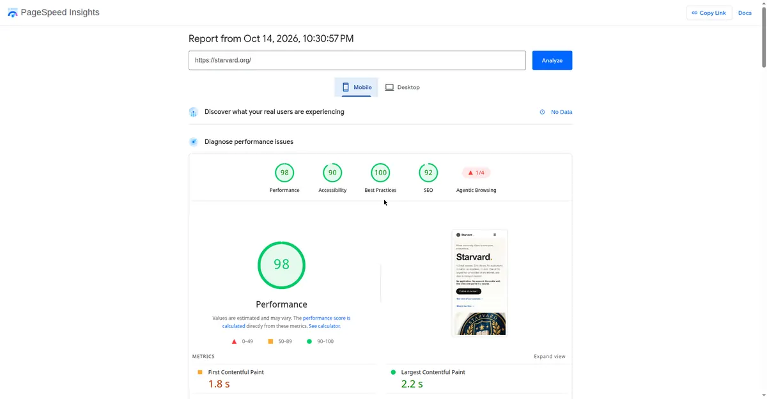Open the Docs link
The width and height of the screenshot is (767, 399).
(745, 13)
